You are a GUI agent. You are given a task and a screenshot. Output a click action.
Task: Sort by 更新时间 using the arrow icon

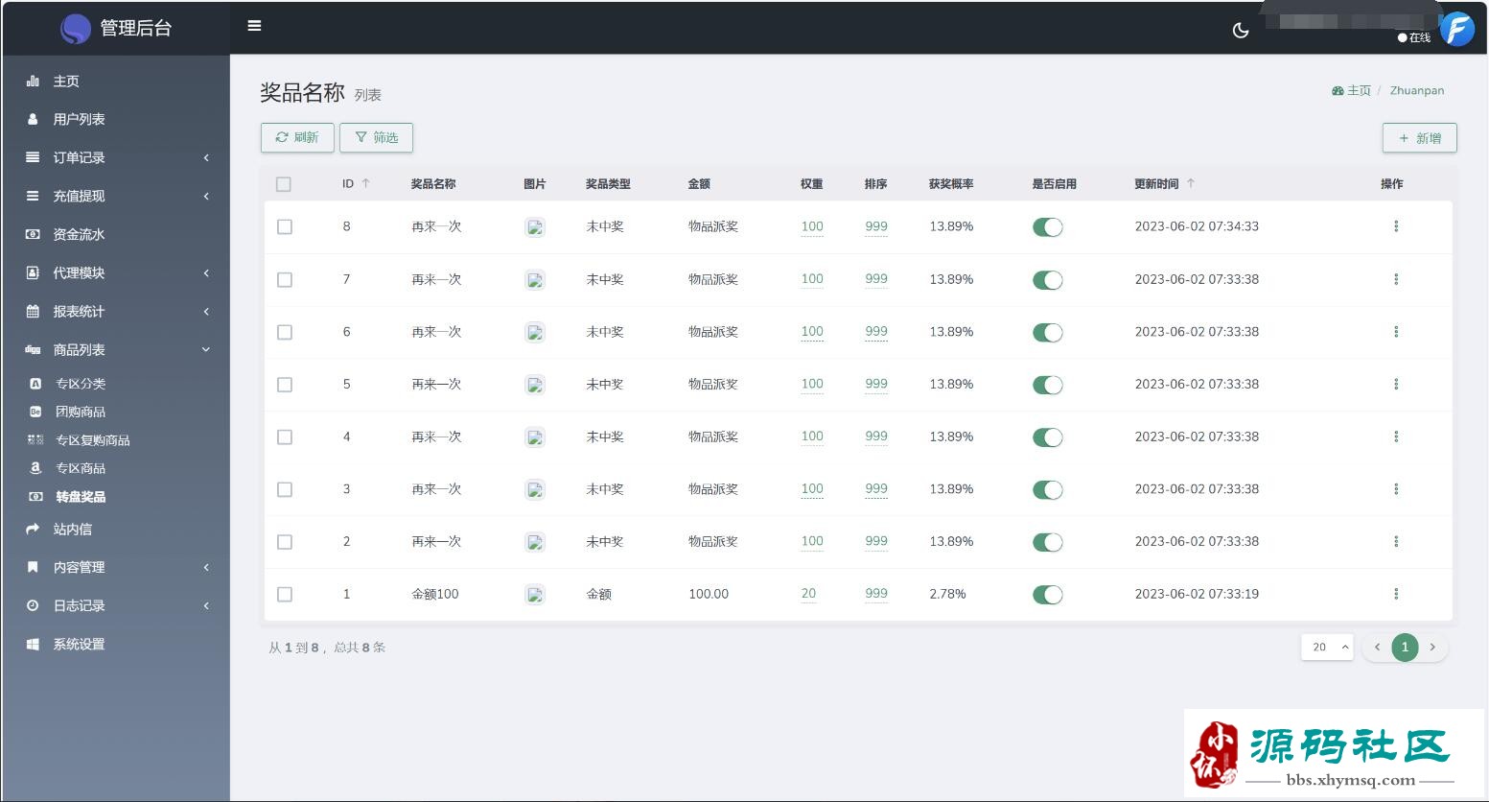1191,183
